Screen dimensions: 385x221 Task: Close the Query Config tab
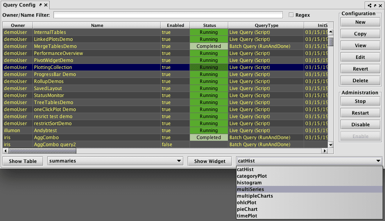tap(46, 5)
